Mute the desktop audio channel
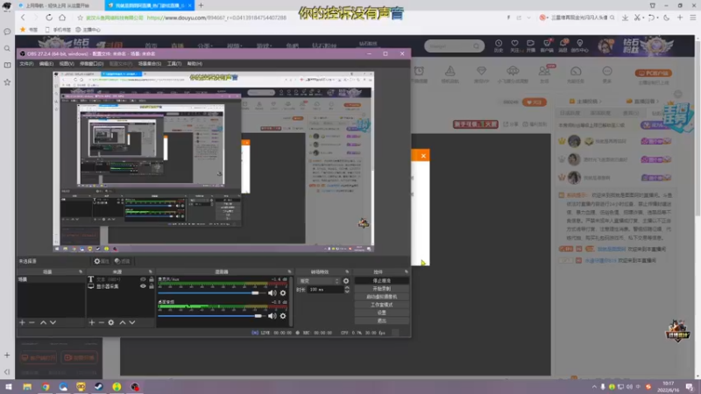 (272, 316)
